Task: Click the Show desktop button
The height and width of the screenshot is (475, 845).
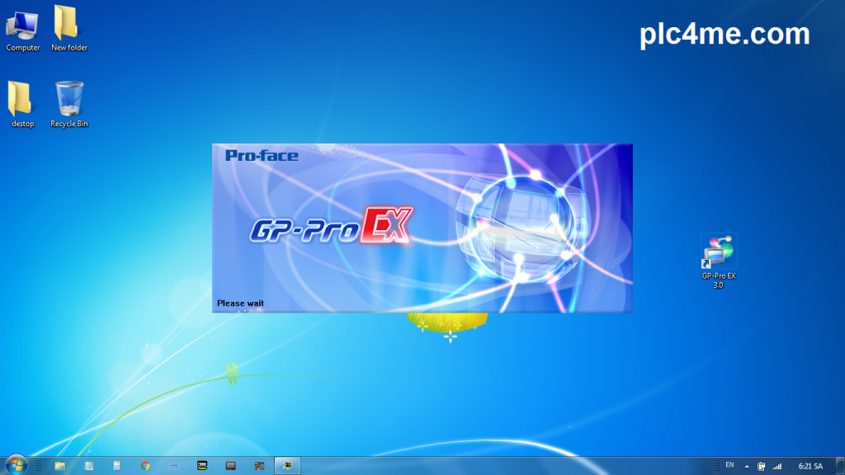Action: pos(841,466)
